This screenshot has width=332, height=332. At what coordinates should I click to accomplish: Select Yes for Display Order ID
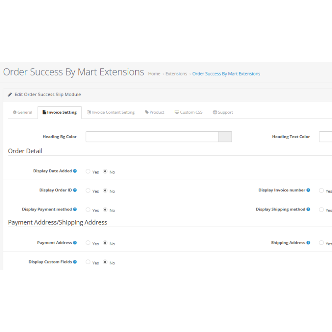click(88, 190)
